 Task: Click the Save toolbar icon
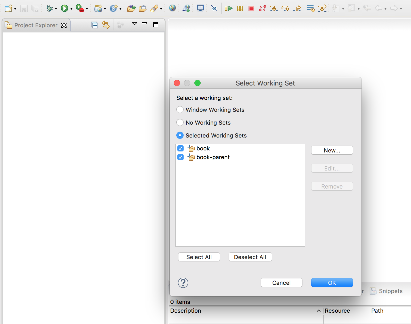[24, 8]
